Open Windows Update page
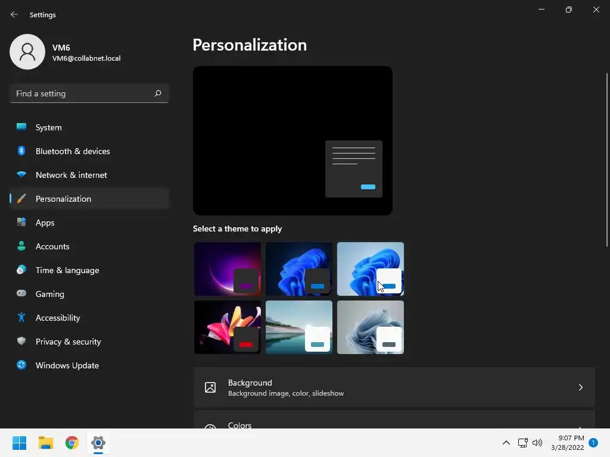The width and height of the screenshot is (610, 457). pyautogui.click(x=89, y=365)
